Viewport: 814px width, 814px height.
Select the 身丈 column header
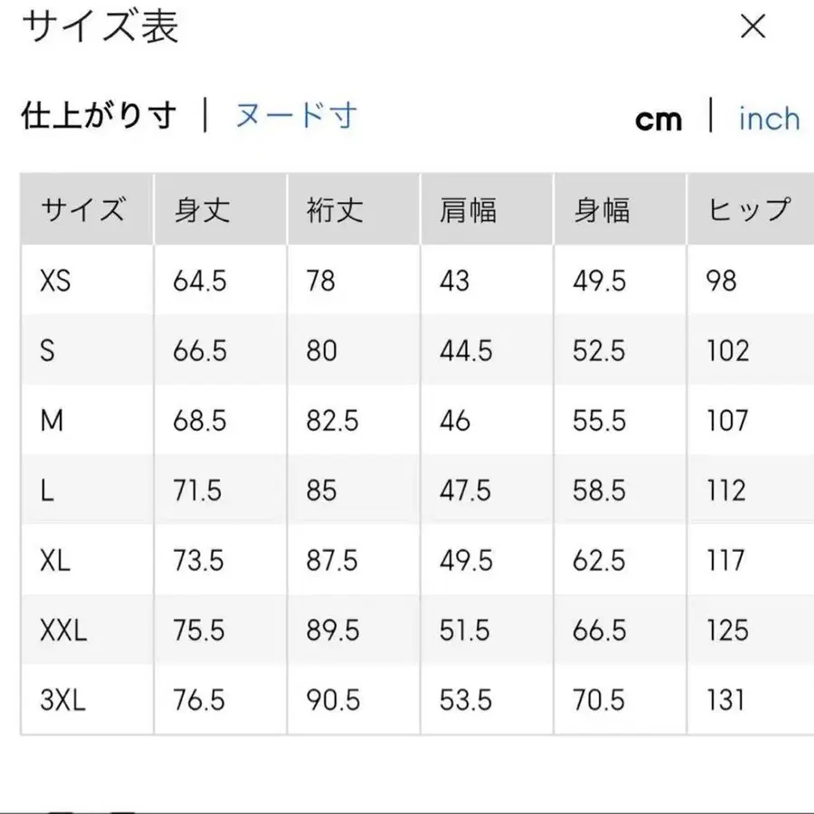tap(199, 211)
